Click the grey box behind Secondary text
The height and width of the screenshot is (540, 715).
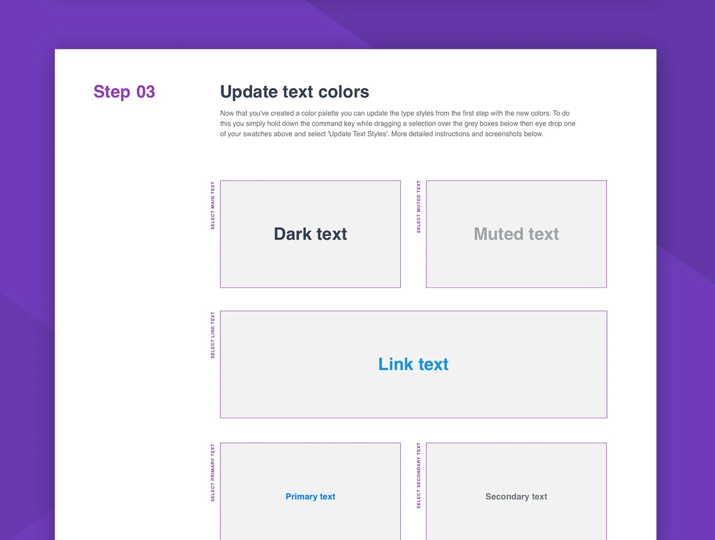pyautogui.click(x=516, y=519)
